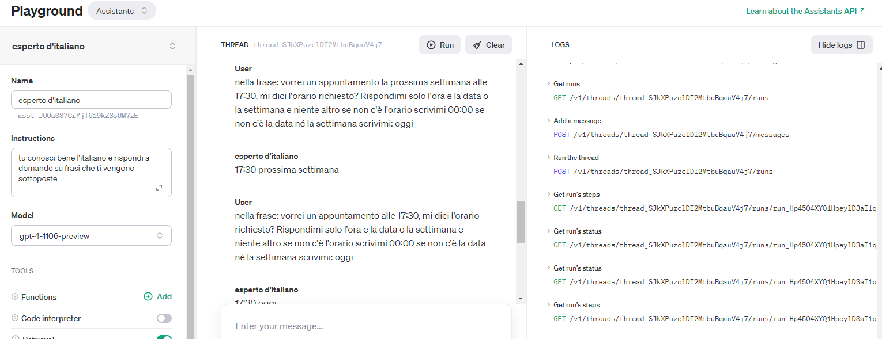Click the expand icon in Instructions box
The width and height of the screenshot is (882, 339).
click(159, 188)
